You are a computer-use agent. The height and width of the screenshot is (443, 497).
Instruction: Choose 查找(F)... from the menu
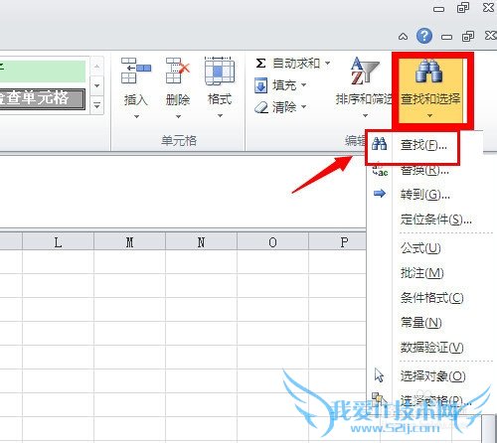[x=423, y=145]
